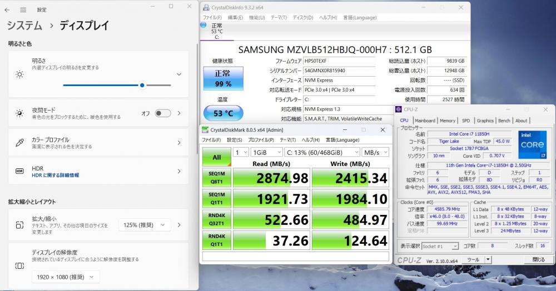The image size is (556, 291).
Task: Click the brightness sun icon
Action: tap(19, 74)
